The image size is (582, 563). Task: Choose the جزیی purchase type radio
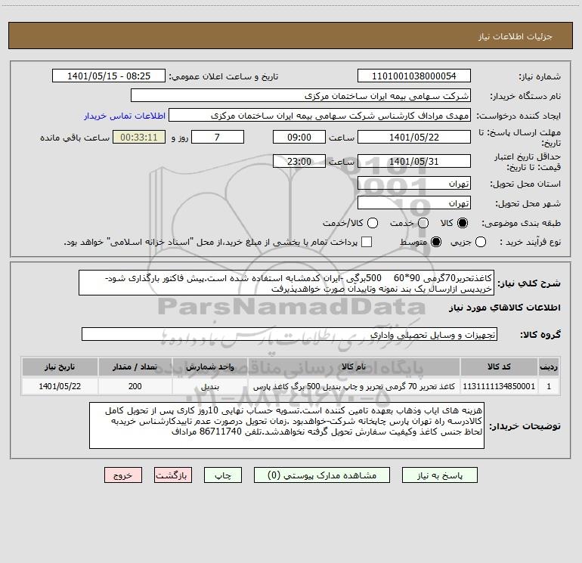tap(481, 243)
